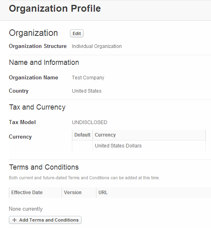This screenshot has height=228, width=211.
Task: Click the Tax and Currency section heading
Action: (x=37, y=107)
